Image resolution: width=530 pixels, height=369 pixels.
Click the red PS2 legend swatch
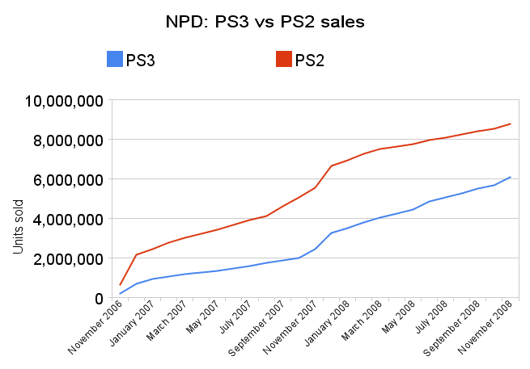point(283,59)
